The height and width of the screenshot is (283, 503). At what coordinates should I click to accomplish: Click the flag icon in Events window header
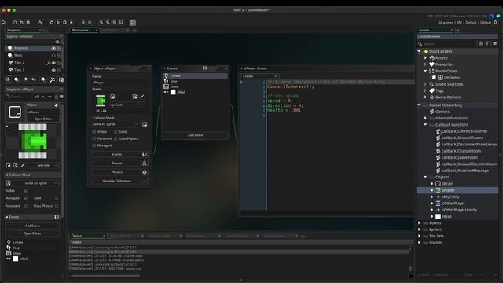point(204,68)
